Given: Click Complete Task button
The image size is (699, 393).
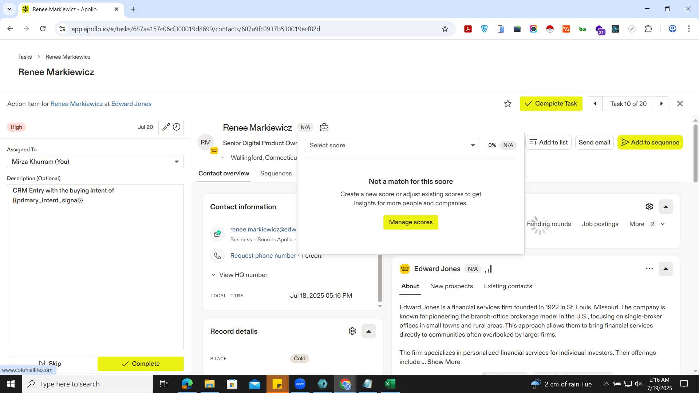Looking at the screenshot, I should coord(551,104).
